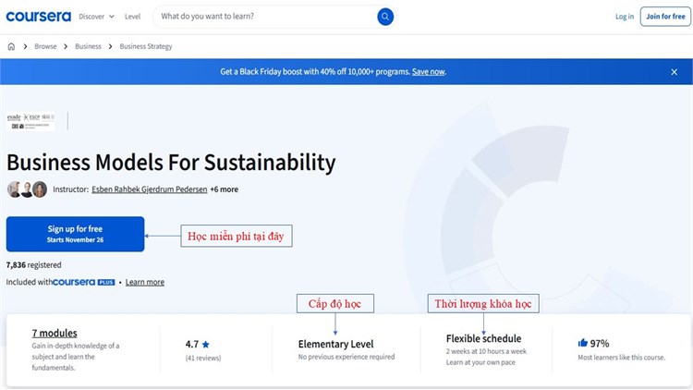Image resolution: width=693 pixels, height=390 pixels.
Task: Click the Coursera Plus logo
Action: tap(84, 282)
